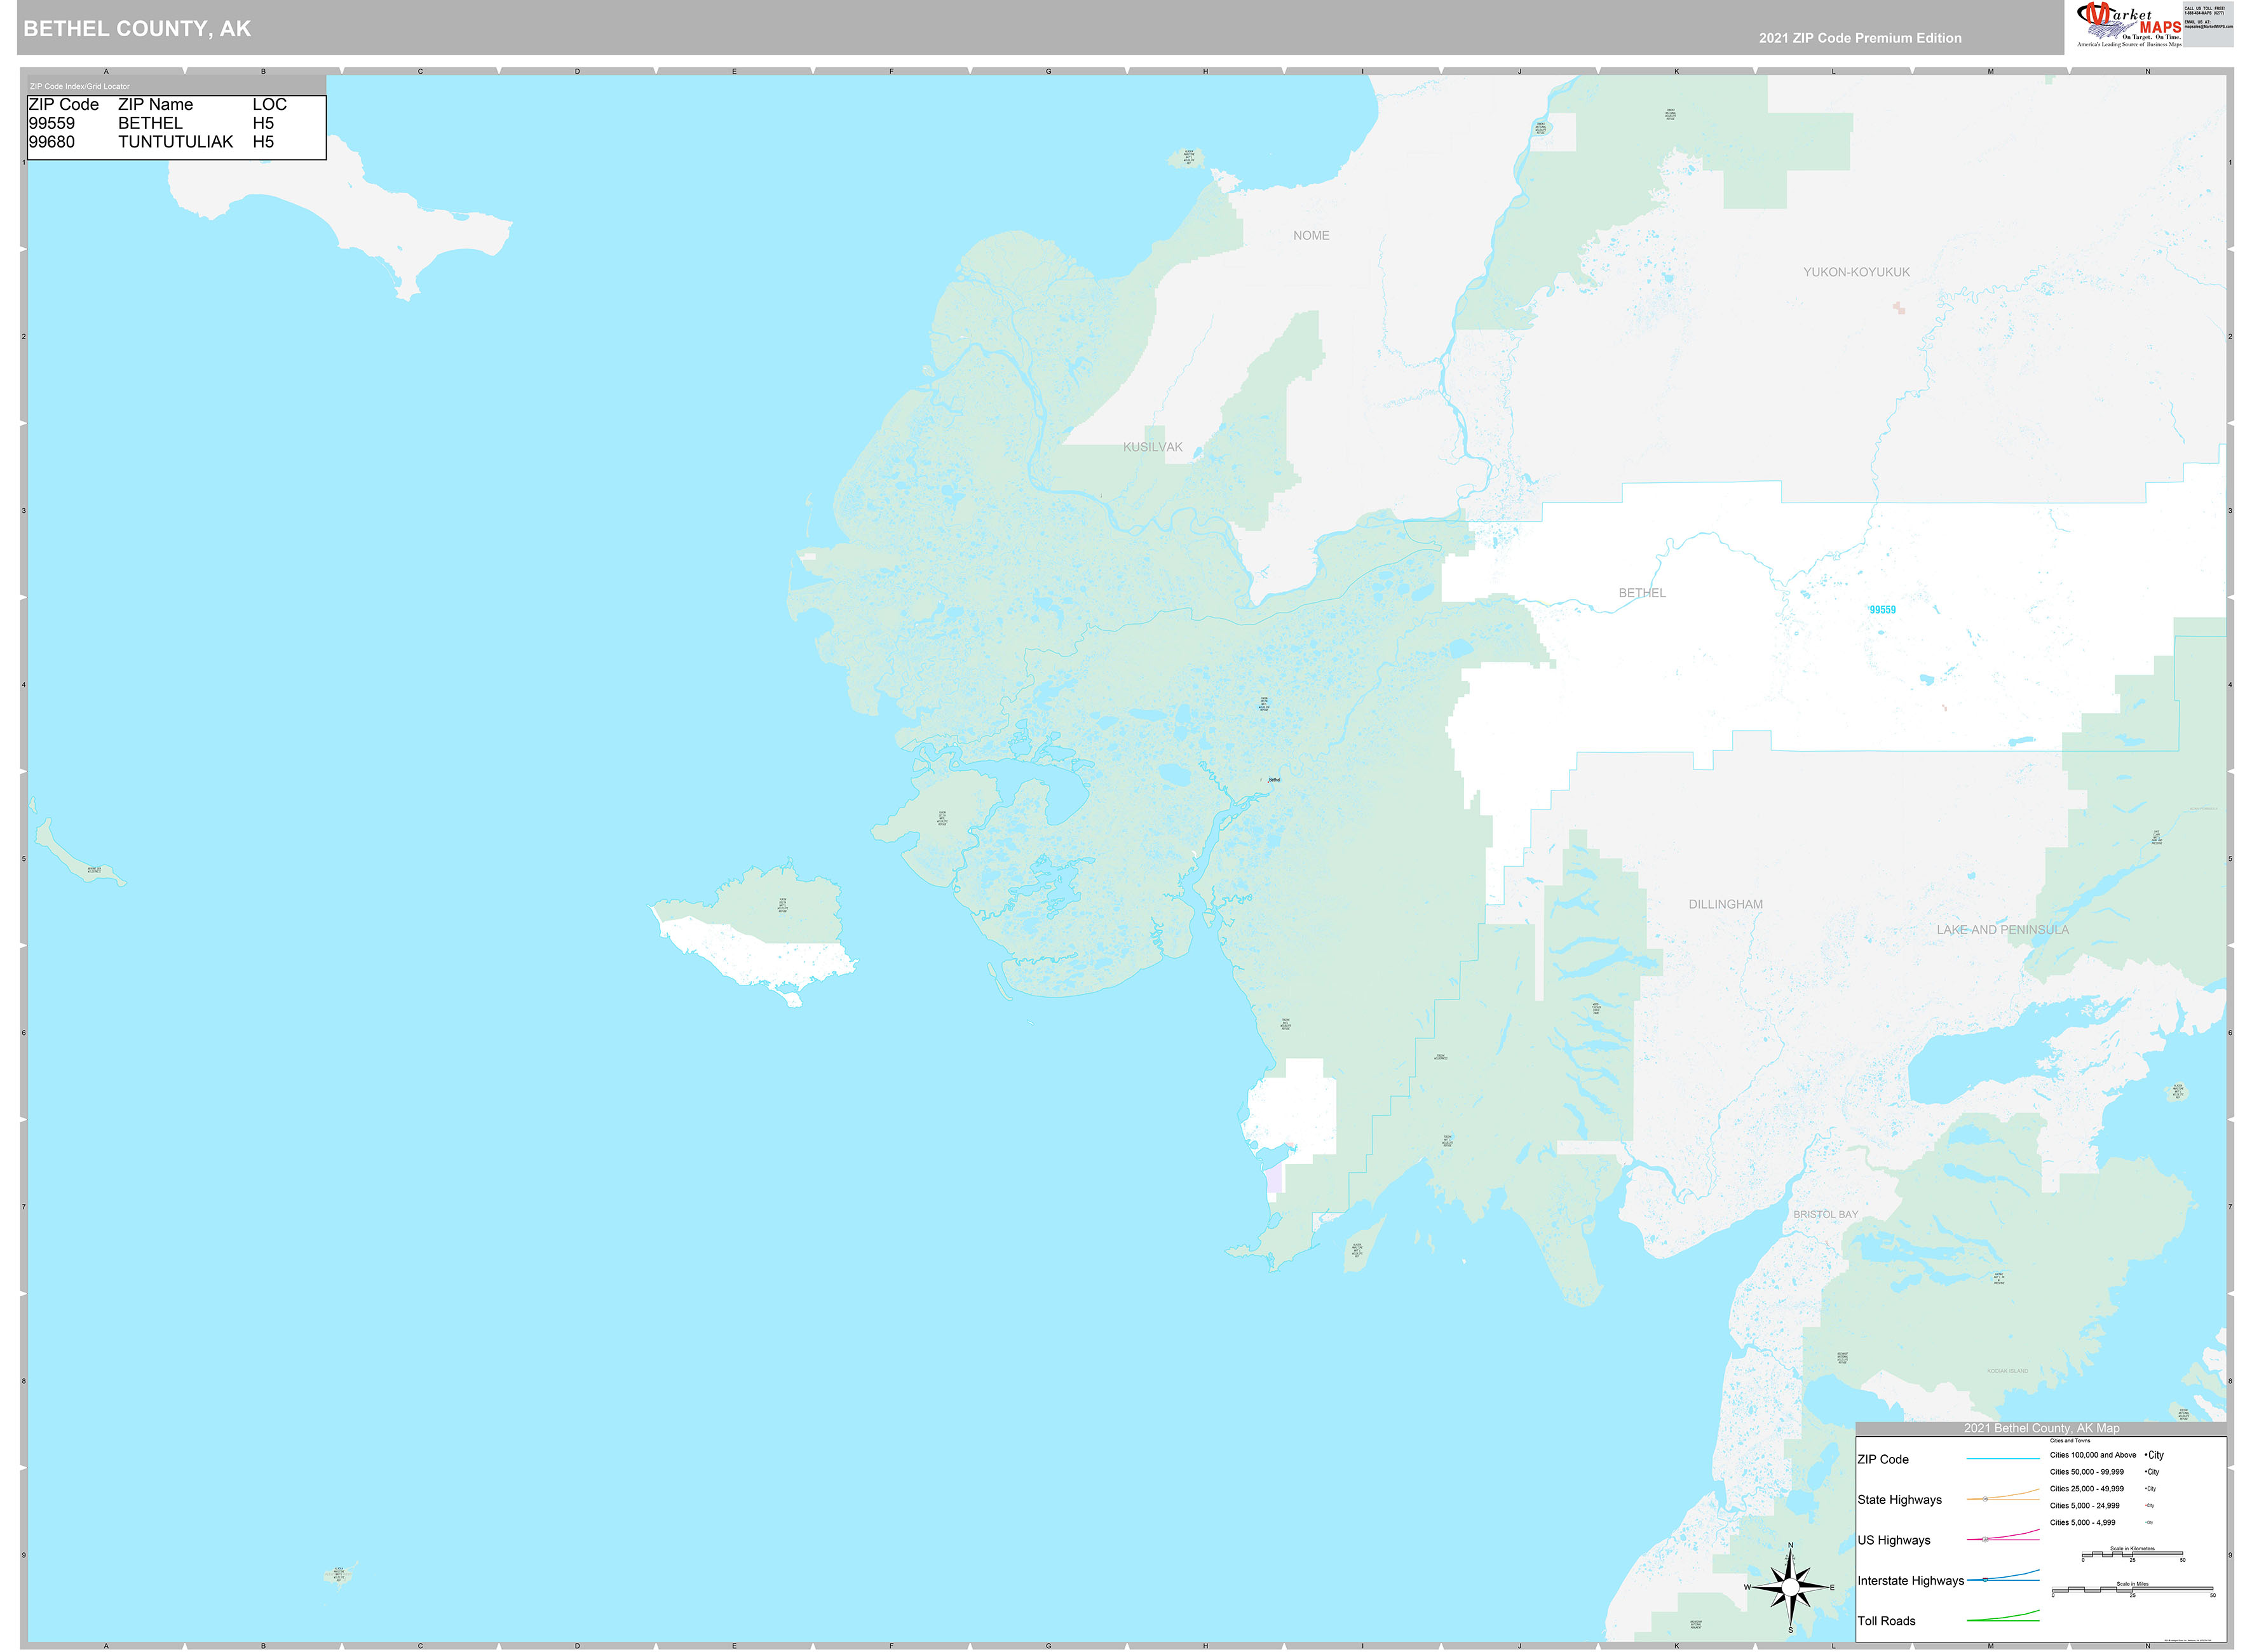Click the red city dot for Cities 5,000-24,999

coord(2146,1505)
